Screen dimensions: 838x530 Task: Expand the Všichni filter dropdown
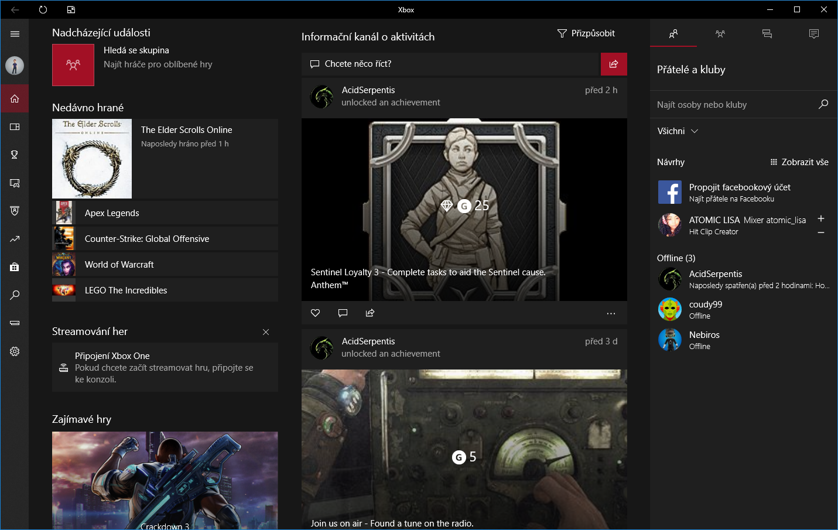[678, 131]
